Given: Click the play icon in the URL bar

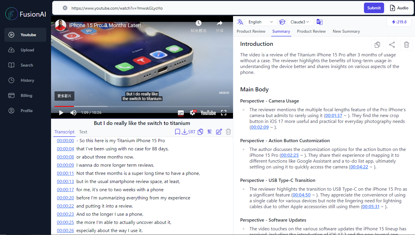Looking at the screenshot, I should (x=65, y=8).
